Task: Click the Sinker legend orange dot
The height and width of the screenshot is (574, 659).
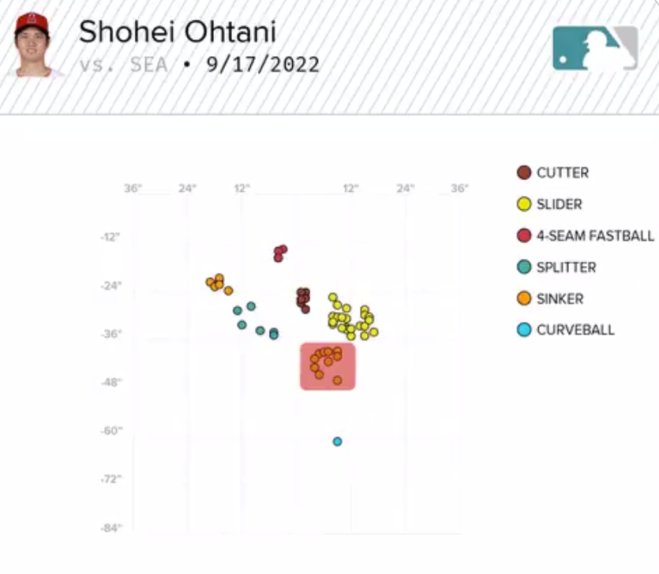Action: pyautogui.click(x=524, y=298)
